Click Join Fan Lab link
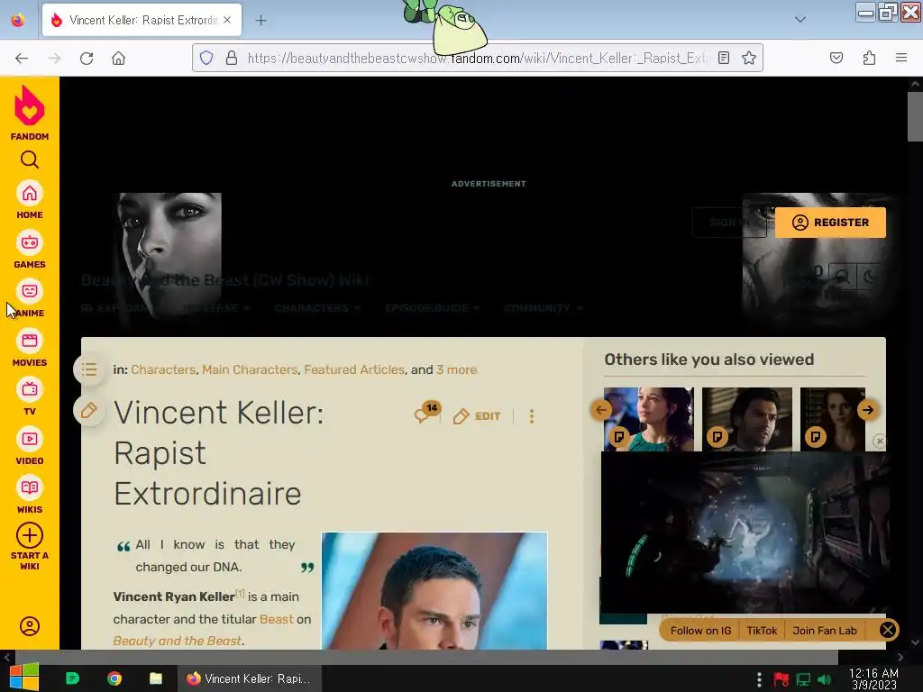The height and width of the screenshot is (692, 923). (824, 630)
